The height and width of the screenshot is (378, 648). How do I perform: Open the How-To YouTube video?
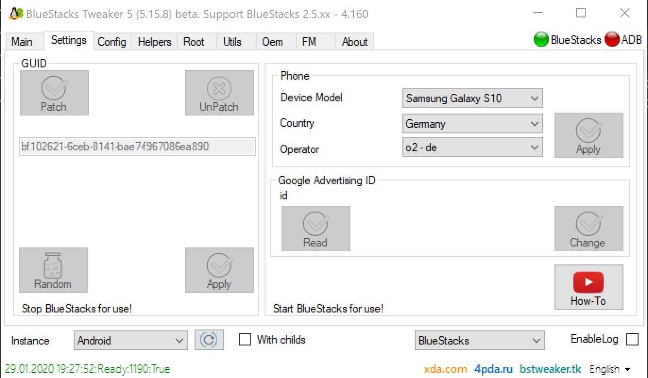tap(588, 287)
